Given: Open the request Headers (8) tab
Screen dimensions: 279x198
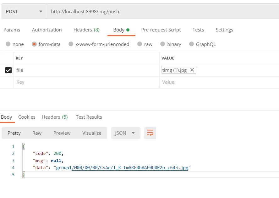Looking at the screenshot, I should (86, 30).
